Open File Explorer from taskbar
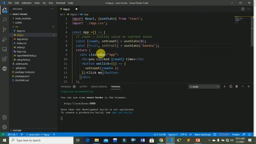 pyautogui.click(x=97, y=140)
